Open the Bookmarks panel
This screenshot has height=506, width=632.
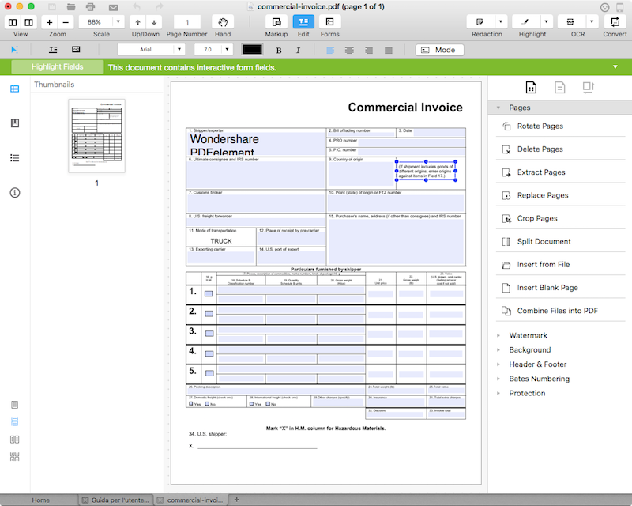pos(14,123)
